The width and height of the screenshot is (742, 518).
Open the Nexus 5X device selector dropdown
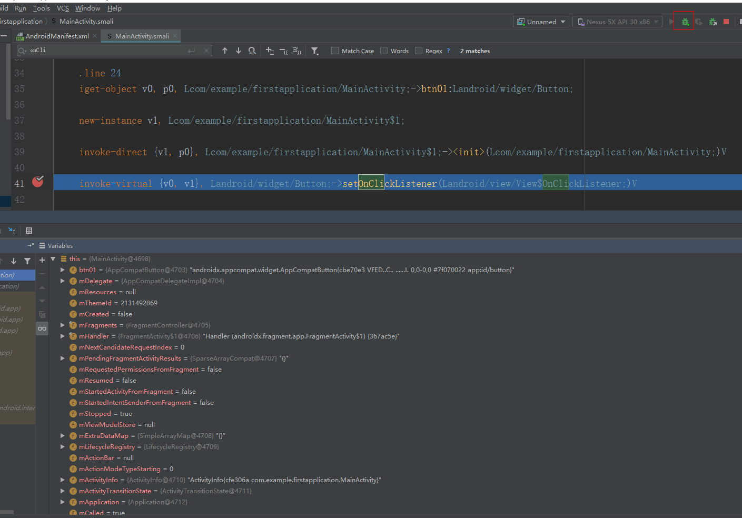click(x=617, y=22)
